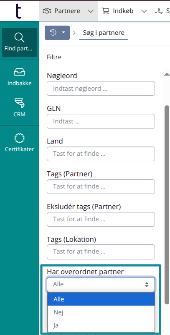This screenshot has height=335, width=170.
Task: Click the Indkøb shopping cart icon
Action: 105,11
